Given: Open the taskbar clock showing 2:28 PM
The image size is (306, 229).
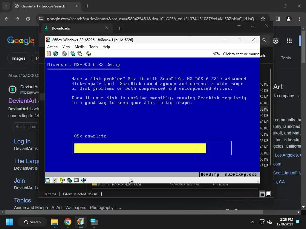Looking at the screenshot, I should pyautogui.click(x=285, y=222).
